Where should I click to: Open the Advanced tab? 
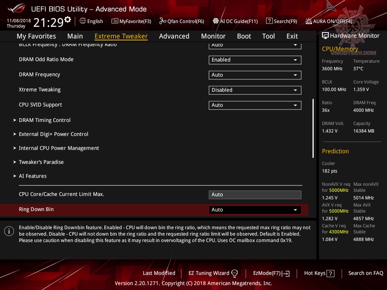coord(174,36)
